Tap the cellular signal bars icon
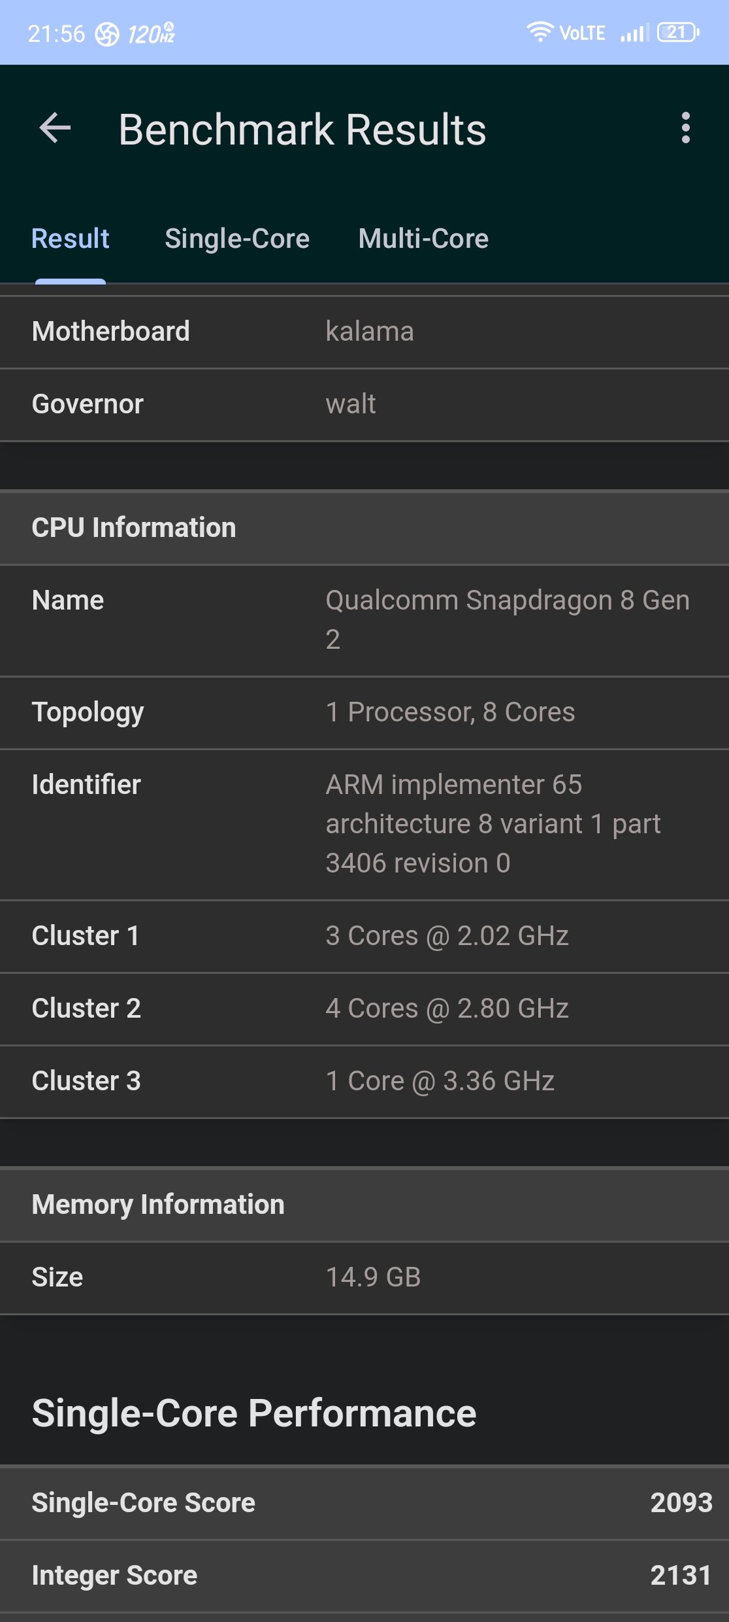 pyautogui.click(x=634, y=33)
